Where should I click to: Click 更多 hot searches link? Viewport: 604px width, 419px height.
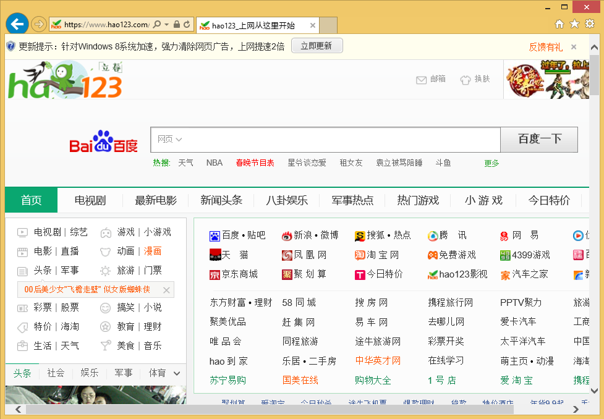491,163
